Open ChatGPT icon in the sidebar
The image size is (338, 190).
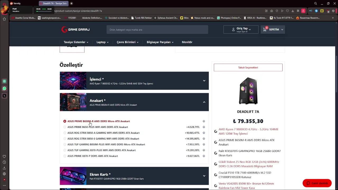point(4,81)
